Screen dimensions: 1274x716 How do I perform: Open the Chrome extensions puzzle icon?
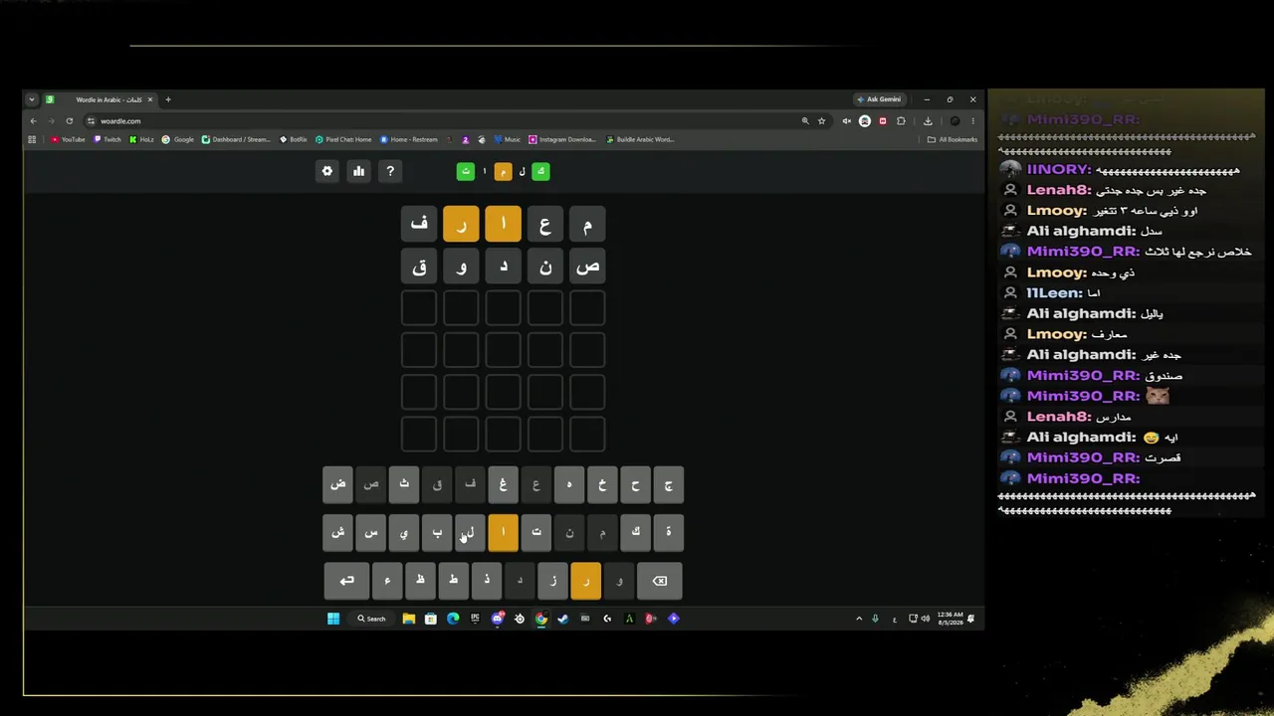pyautogui.click(x=901, y=120)
